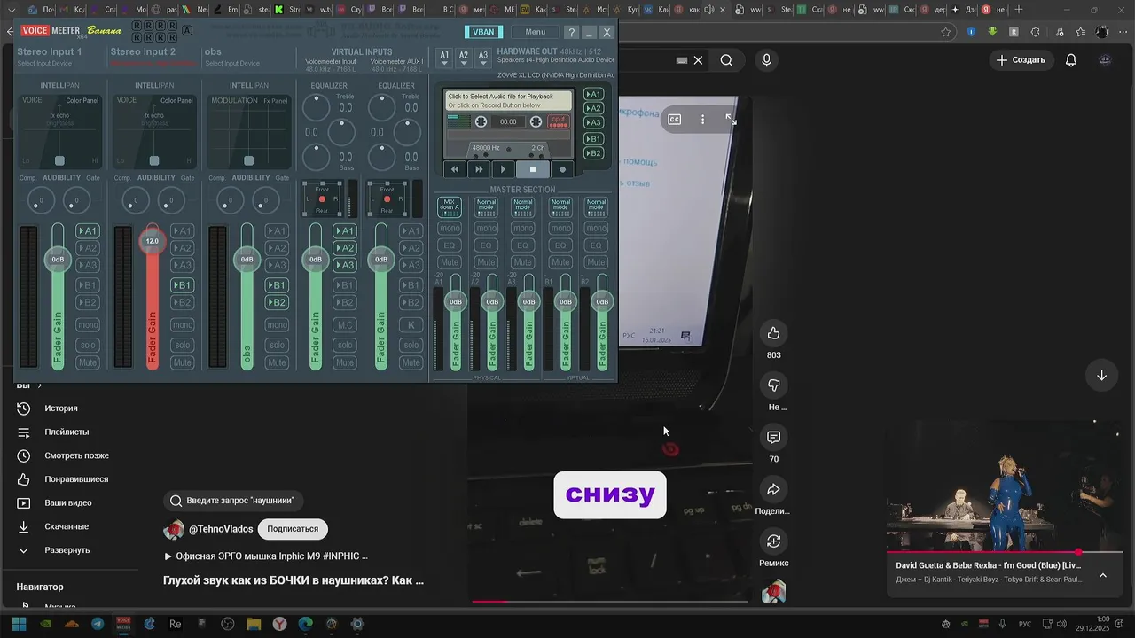Open Voicemeeter help question mark
1135x638 pixels.
click(571, 32)
